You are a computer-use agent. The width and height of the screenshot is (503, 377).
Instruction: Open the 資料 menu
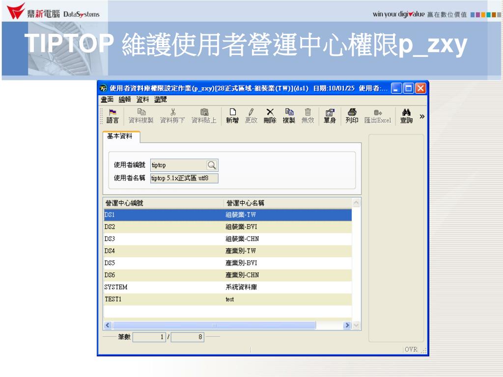tap(142, 99)
